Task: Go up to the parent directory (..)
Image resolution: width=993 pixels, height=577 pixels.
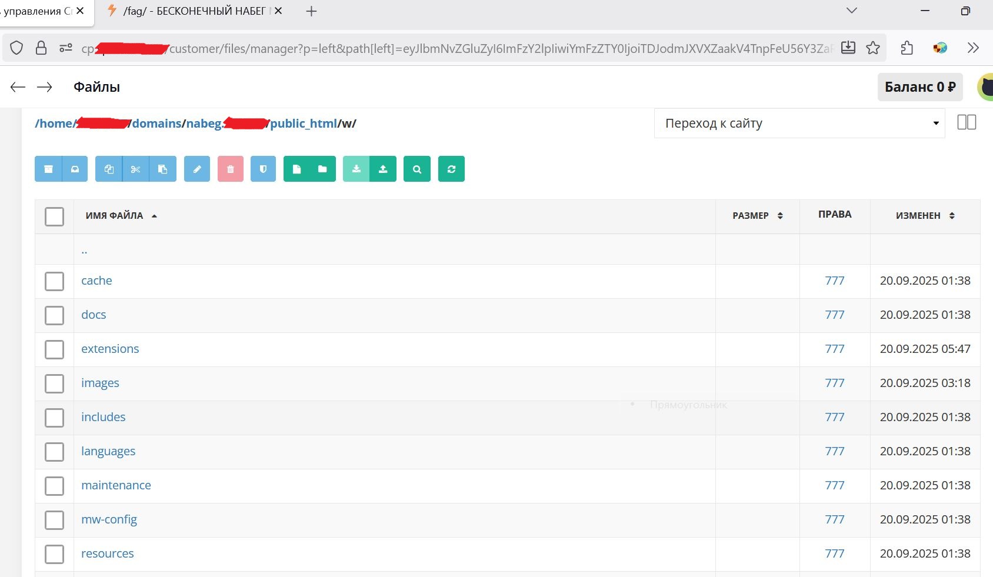Action: (x=84, y=250)
